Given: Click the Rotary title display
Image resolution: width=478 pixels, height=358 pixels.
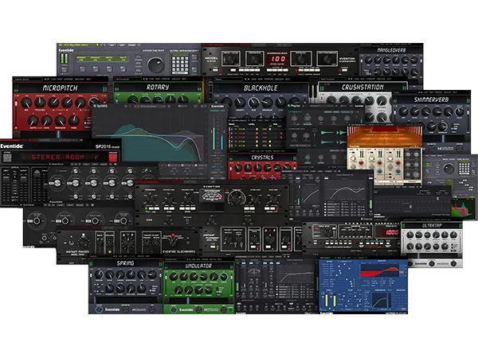Looking at the screenshot, I should [x=158, y=88].
